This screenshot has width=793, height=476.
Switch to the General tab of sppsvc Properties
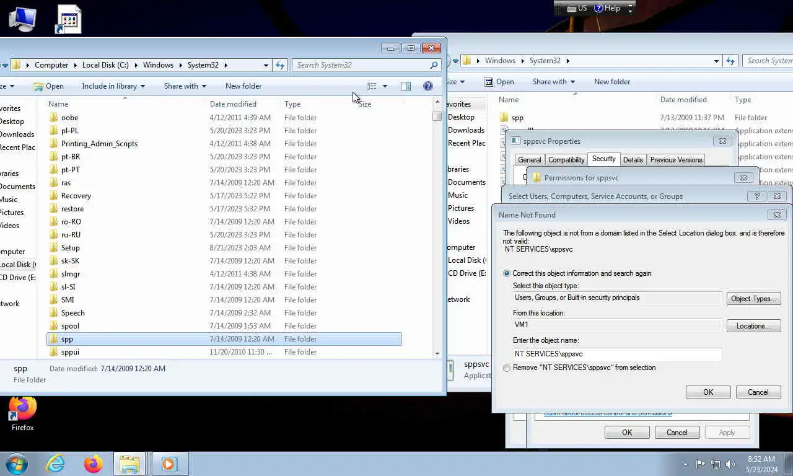(529, 160)
